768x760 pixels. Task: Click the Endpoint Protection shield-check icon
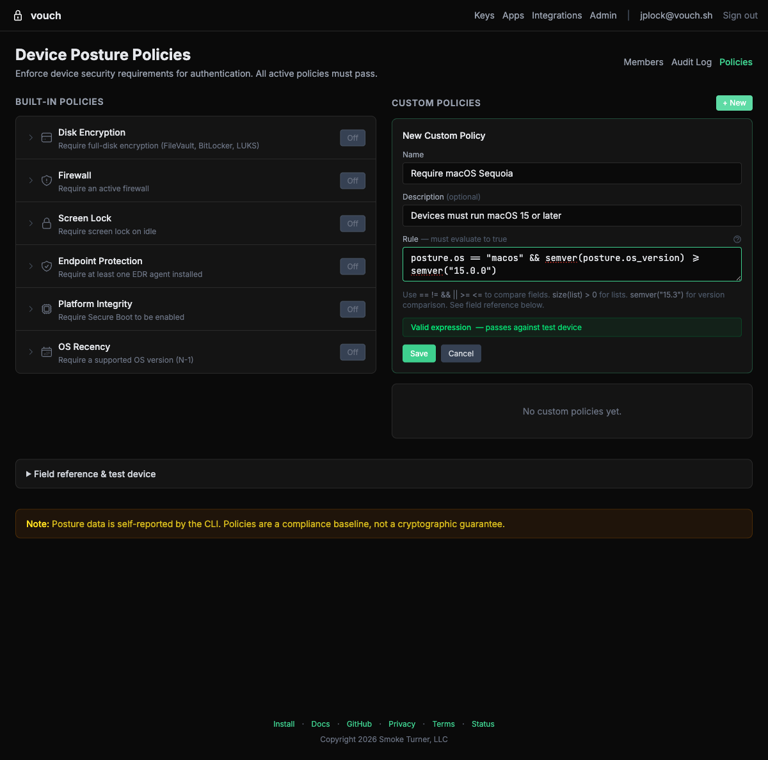click(46, 265)
